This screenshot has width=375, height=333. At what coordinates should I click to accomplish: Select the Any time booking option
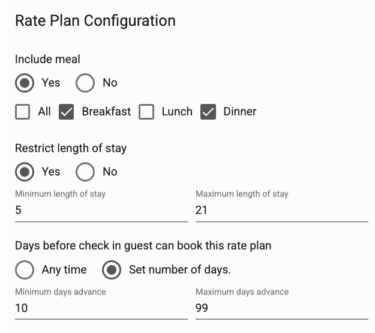(25, 270)
